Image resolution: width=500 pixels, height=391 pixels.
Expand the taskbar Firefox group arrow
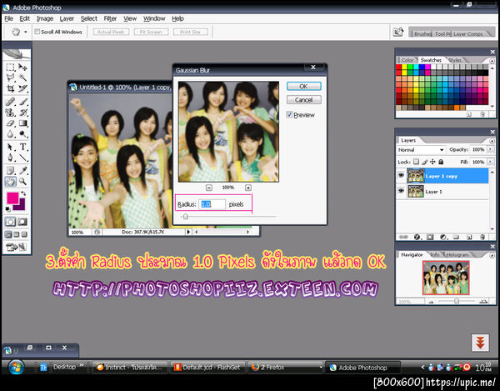point(321,368)
